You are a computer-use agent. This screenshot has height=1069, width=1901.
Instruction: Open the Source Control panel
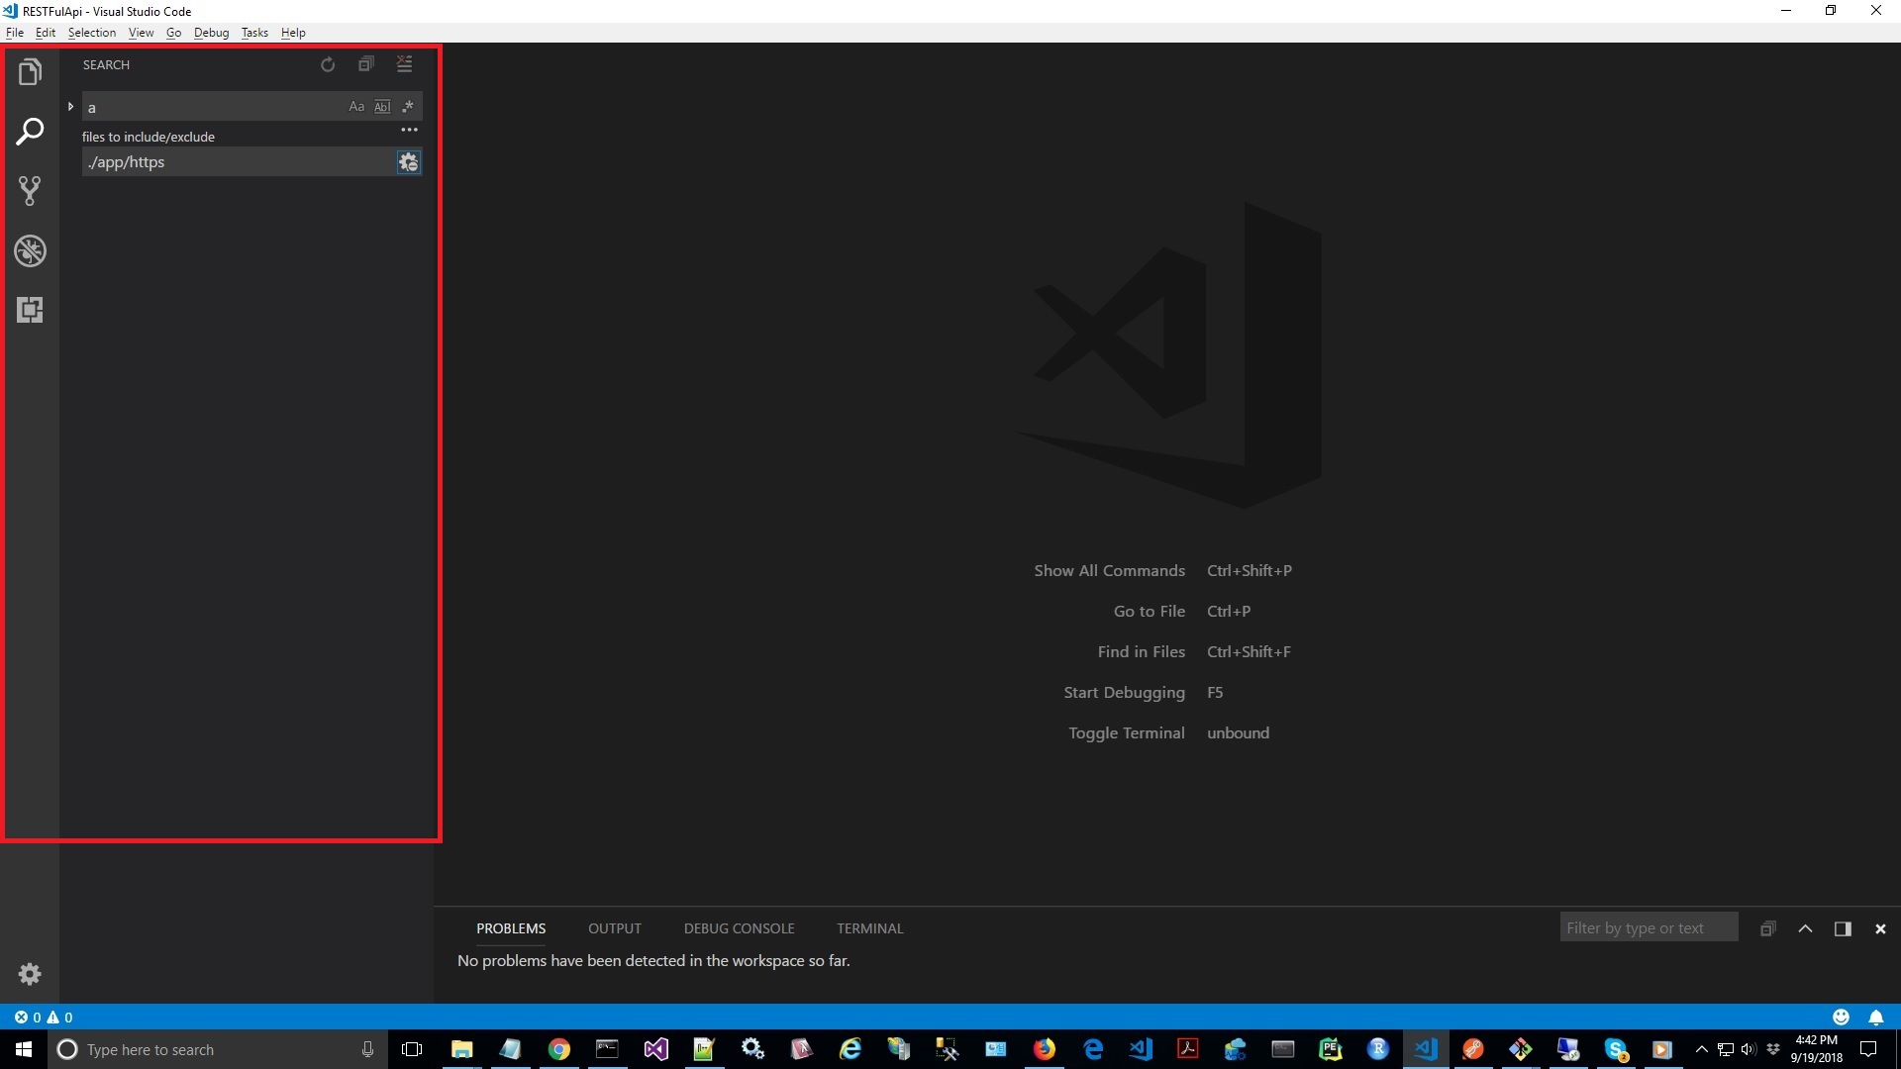(30, 190)
